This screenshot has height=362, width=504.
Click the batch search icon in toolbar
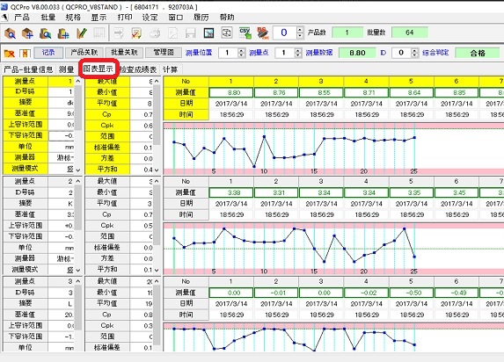tap(46, 33)
